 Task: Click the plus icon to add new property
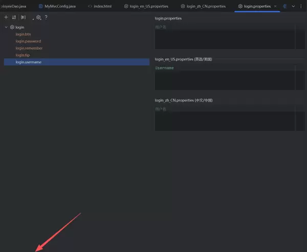pos(6,17)
